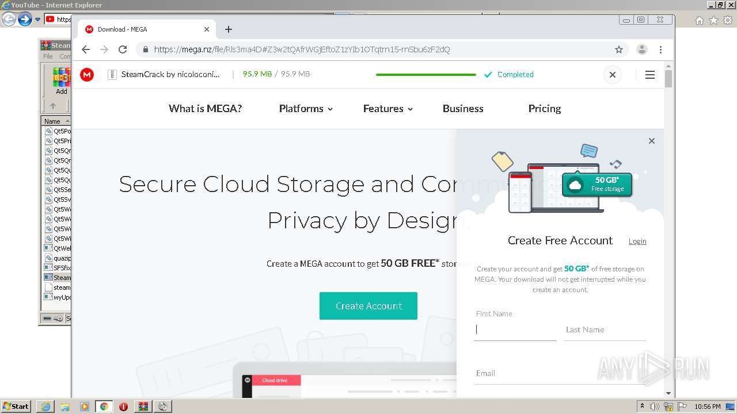737x414 pixels.
Task: Reload the MEGA download page
Action: point(123,49)
